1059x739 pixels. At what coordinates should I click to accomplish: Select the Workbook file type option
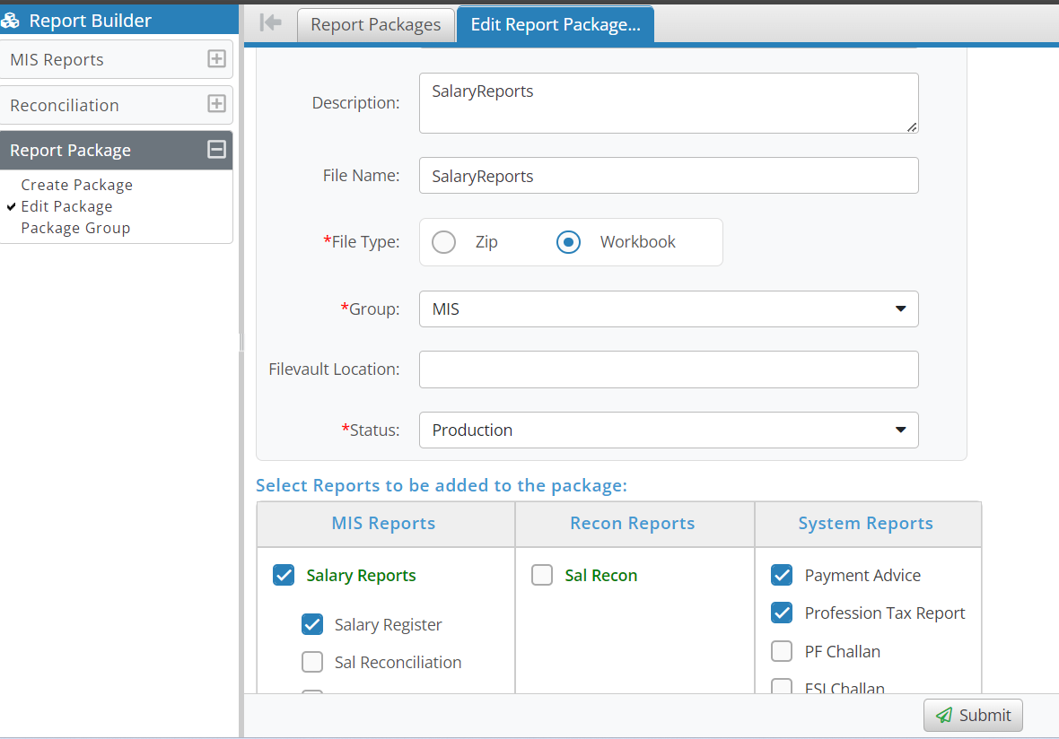point(569,242)
